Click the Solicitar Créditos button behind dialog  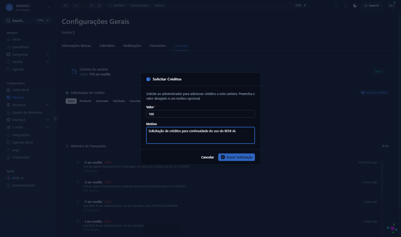coord(374,93)
